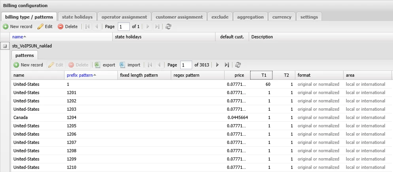Go to first page of patterns

150,65
